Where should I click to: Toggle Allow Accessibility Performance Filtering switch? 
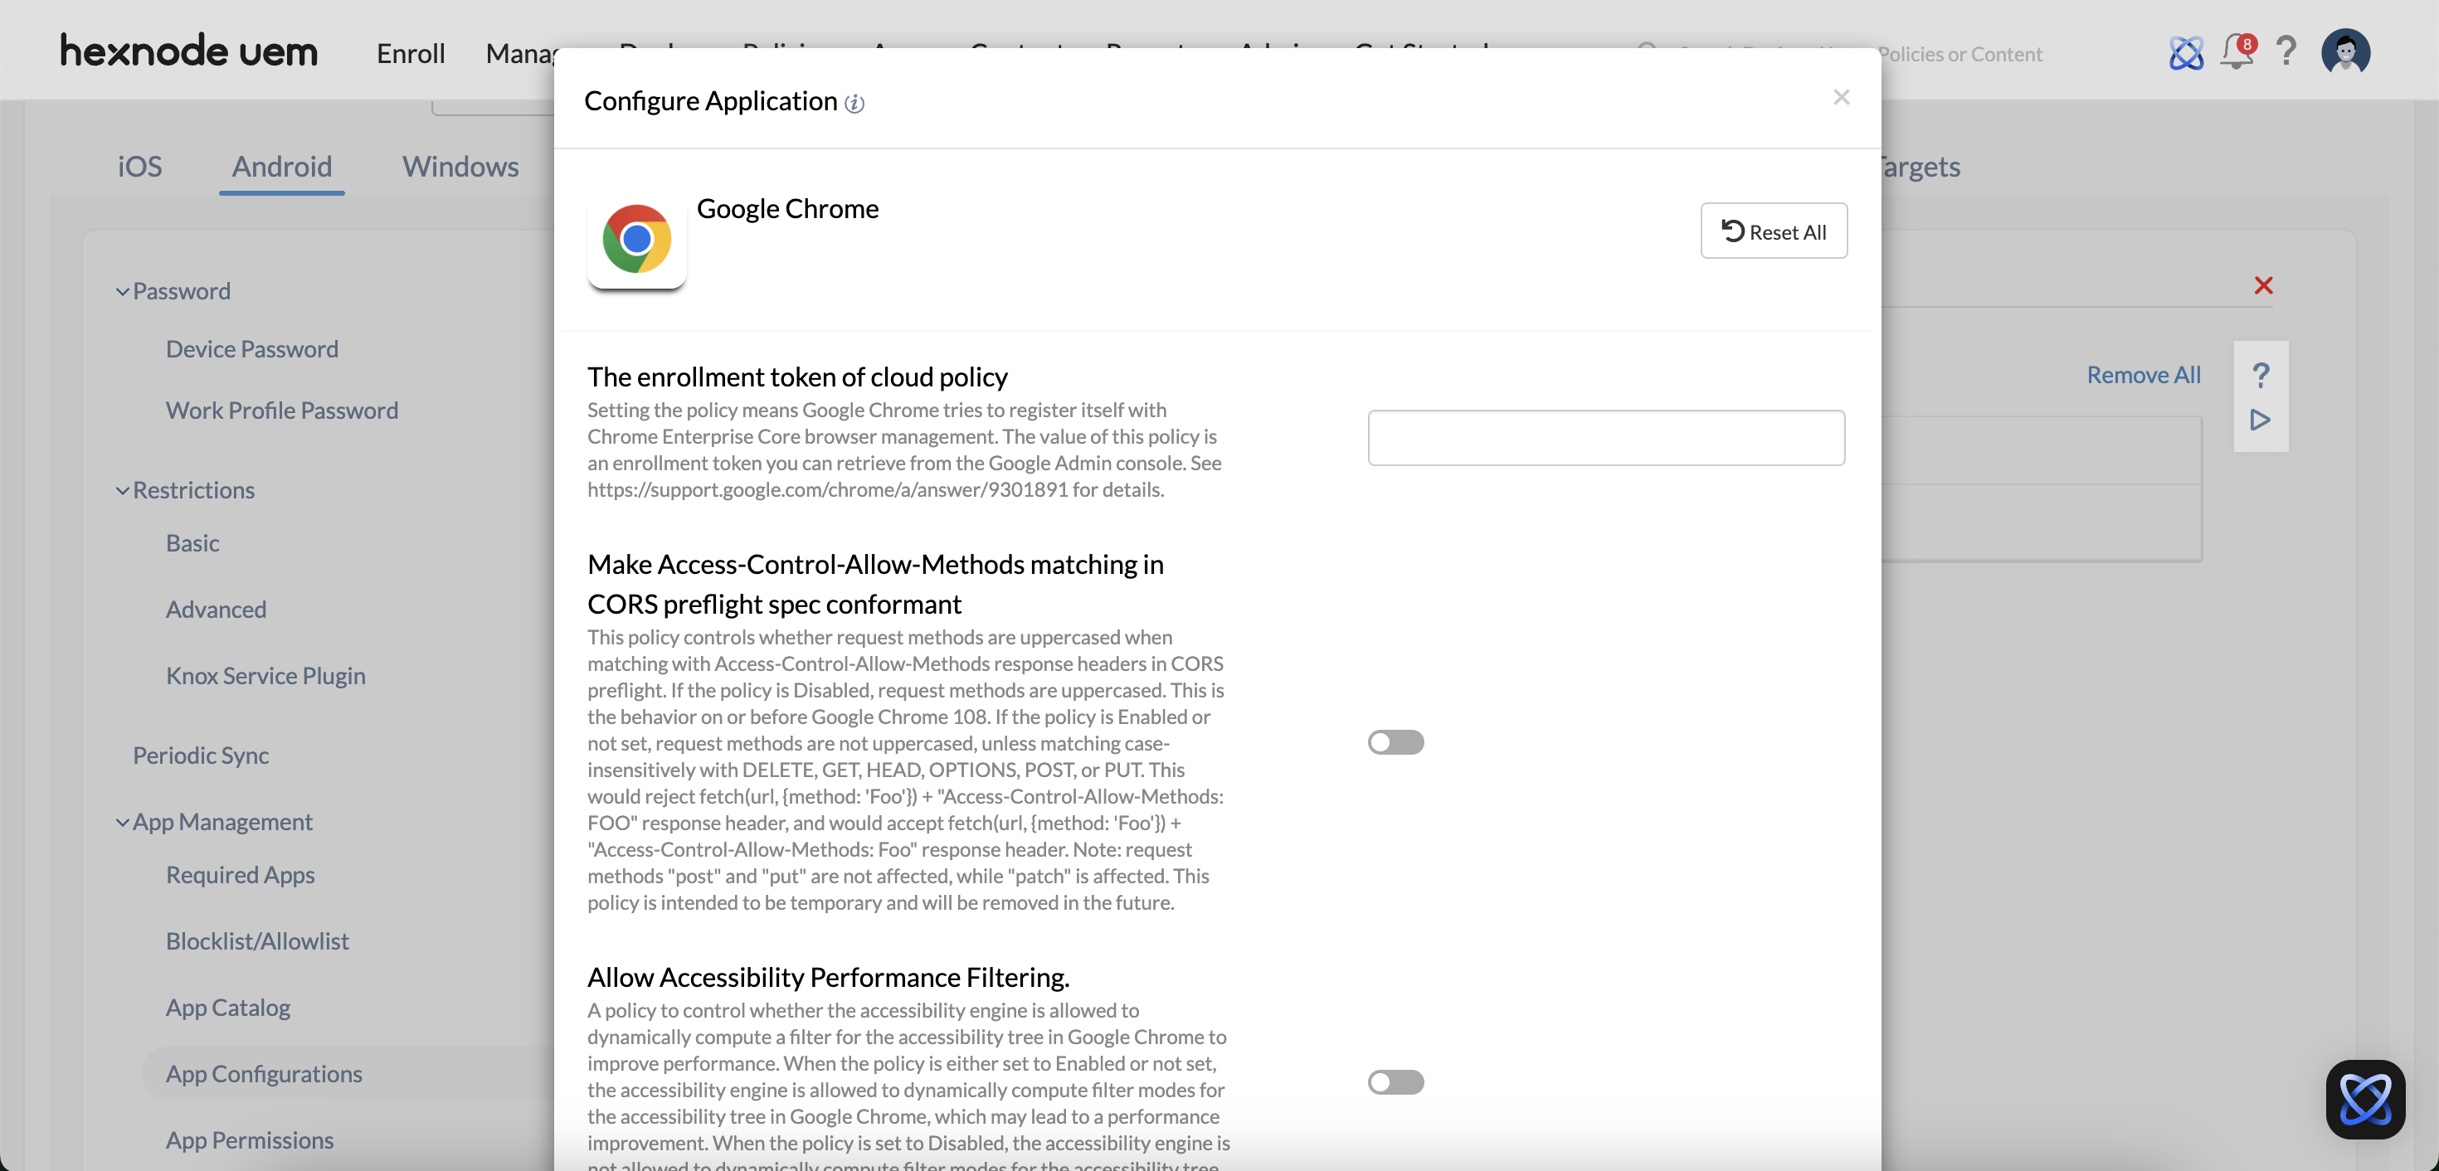pos(1395,1082)
